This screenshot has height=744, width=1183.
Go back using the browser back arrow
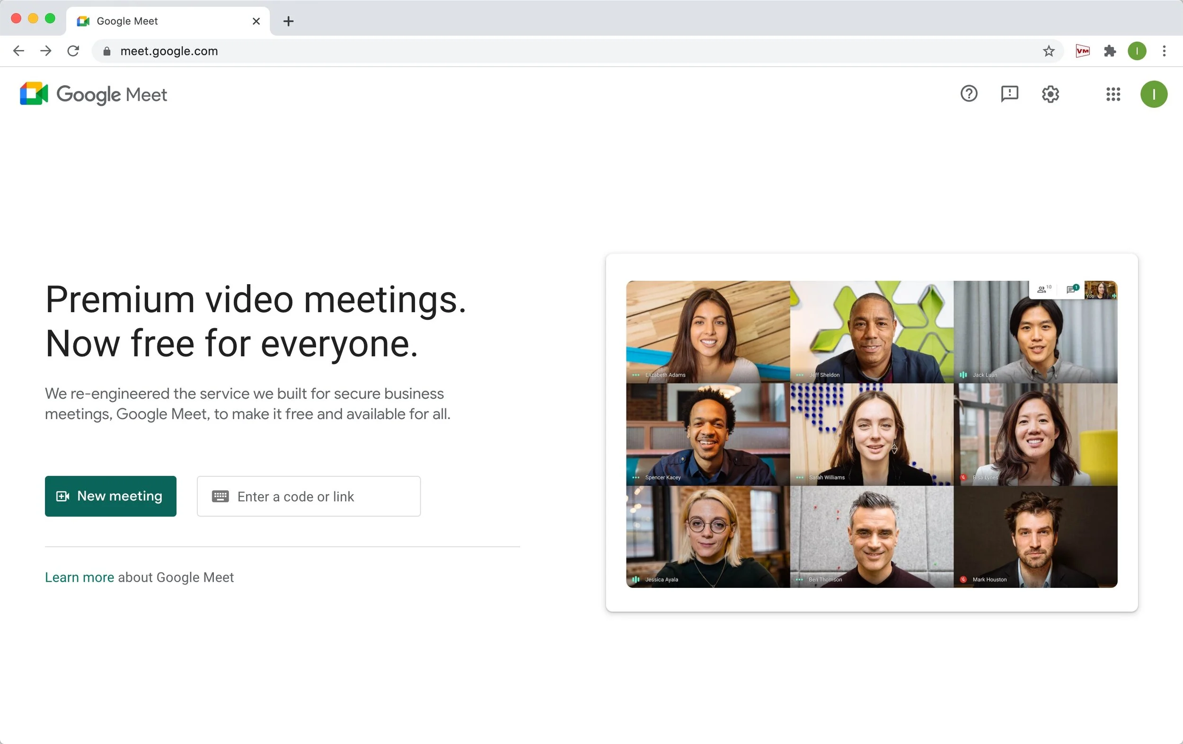coord(18,51)
